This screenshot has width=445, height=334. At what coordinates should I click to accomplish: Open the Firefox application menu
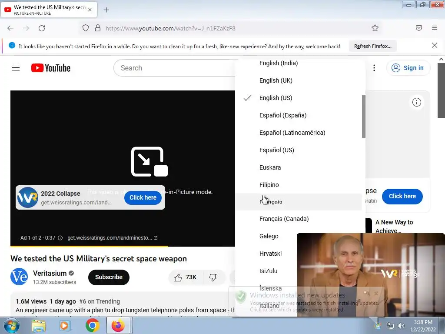pyautogui.click(x=435, y=28)
